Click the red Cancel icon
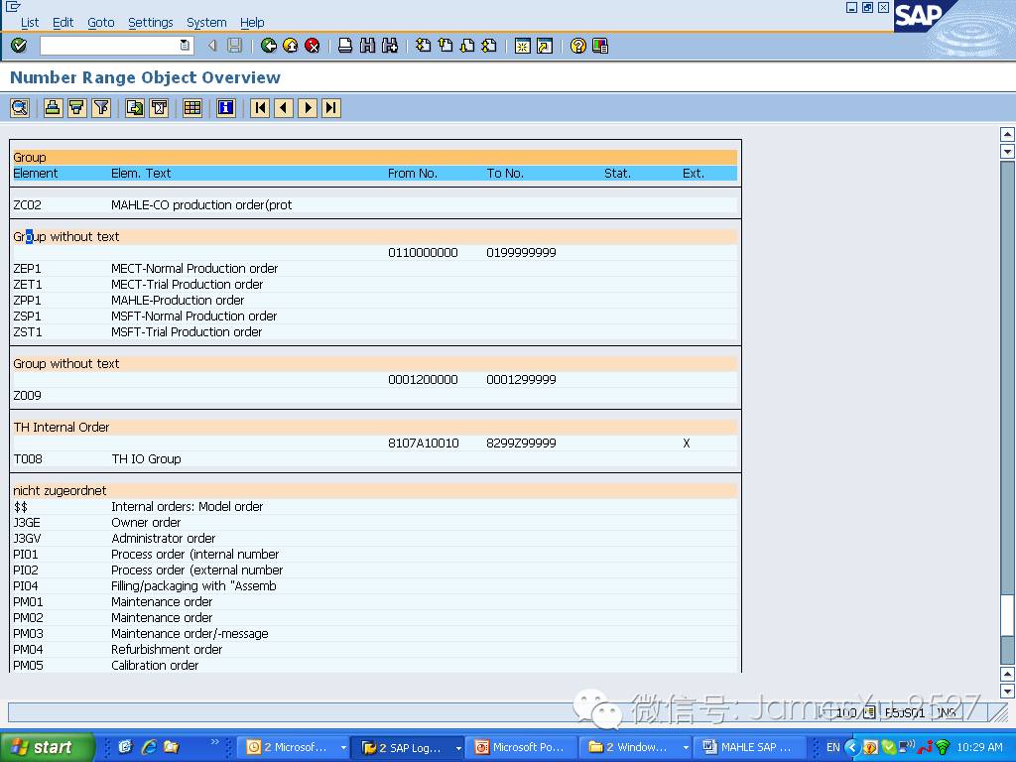This screenshot has width=1016, height=762. pyautogui.click(x=313, y=46)
